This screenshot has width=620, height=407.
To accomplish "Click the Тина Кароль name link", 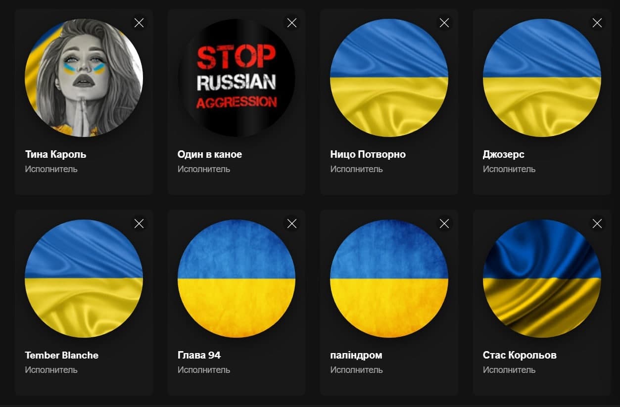I will 55,154.
